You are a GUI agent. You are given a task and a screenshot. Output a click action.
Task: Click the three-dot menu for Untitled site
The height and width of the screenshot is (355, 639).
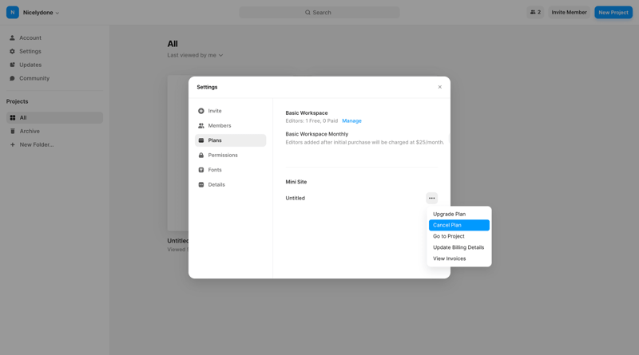coord(431,199)
